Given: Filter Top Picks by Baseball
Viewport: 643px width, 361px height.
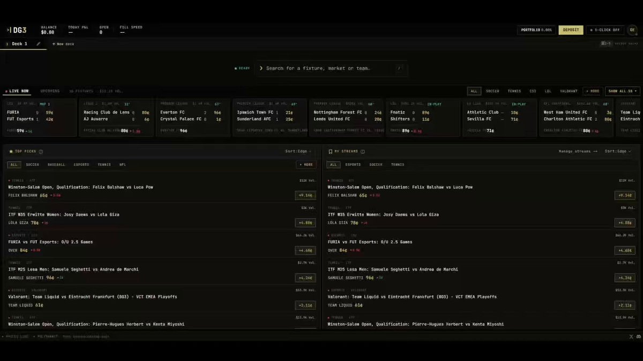Looking at the screenshot, I should click(56, 165).
